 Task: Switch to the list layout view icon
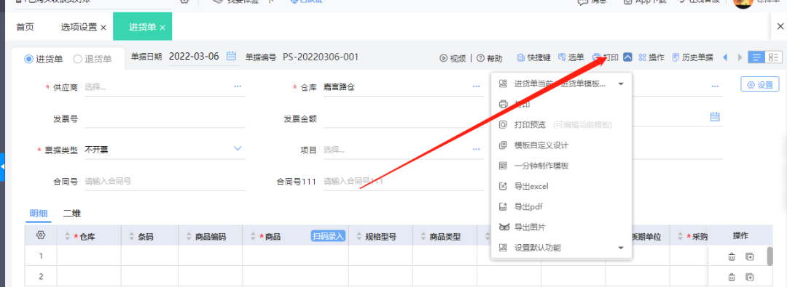[756, 57]
